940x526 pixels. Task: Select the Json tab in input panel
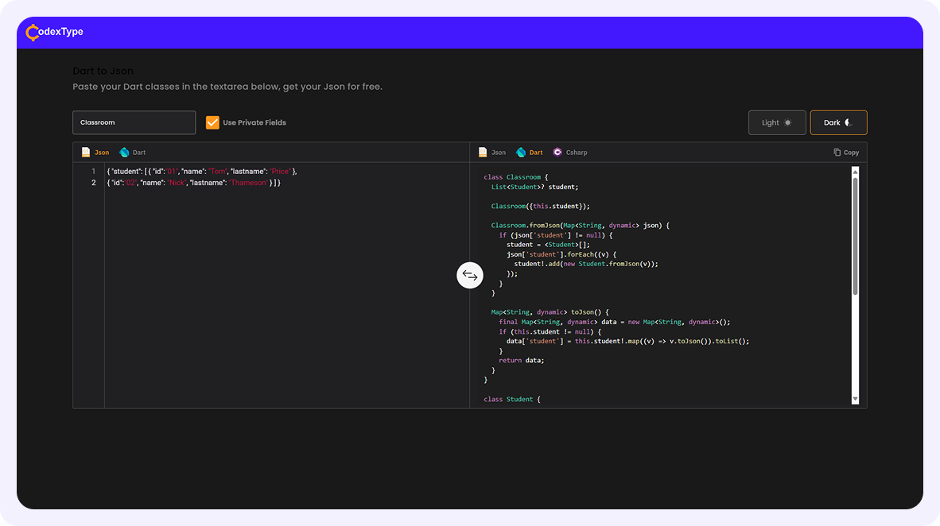(x=96, y=153)
